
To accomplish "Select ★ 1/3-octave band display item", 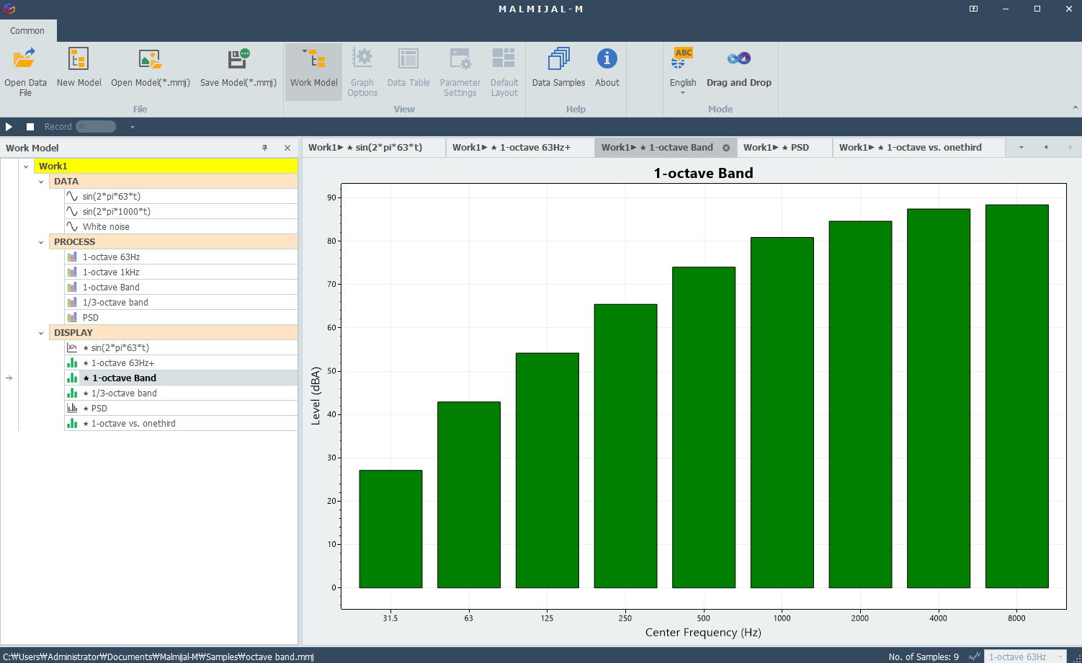I will (x=181, y=393).
